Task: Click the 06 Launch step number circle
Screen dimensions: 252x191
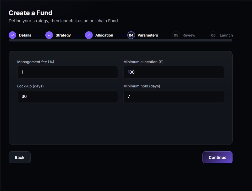Action: coord(213,35)
